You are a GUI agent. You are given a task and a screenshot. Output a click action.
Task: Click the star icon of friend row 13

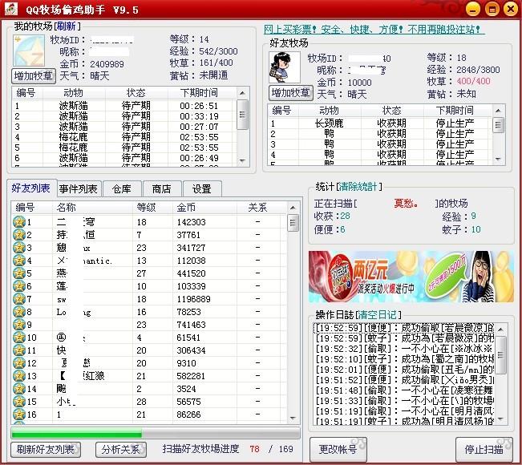19,376
